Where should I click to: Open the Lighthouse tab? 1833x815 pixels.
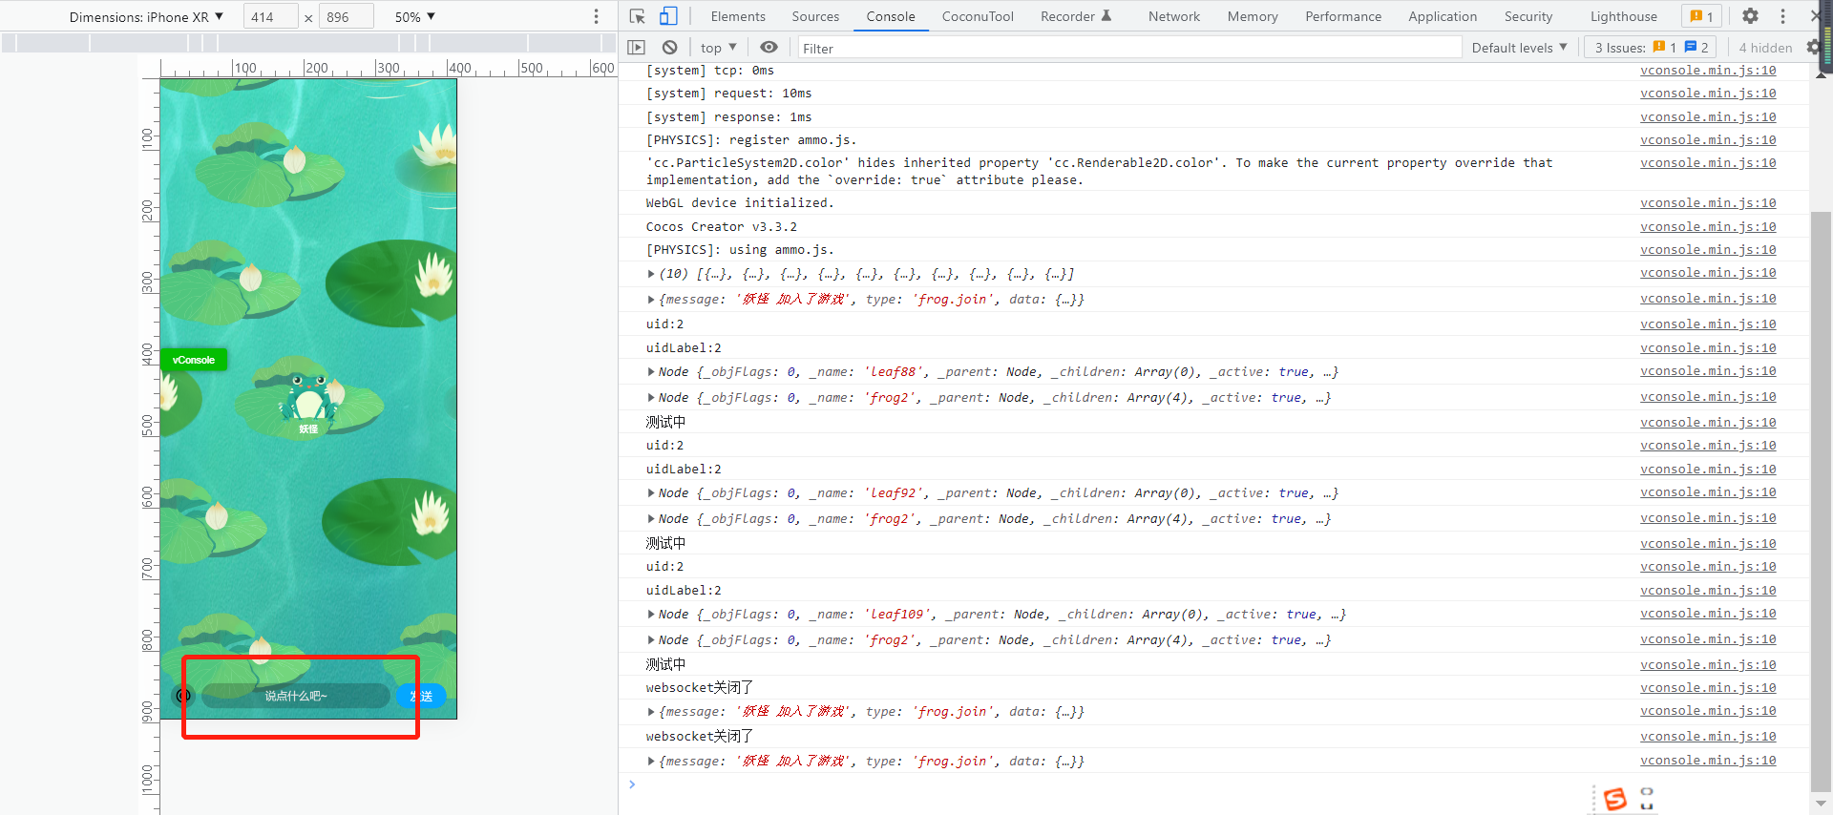tap(1624, 16)
